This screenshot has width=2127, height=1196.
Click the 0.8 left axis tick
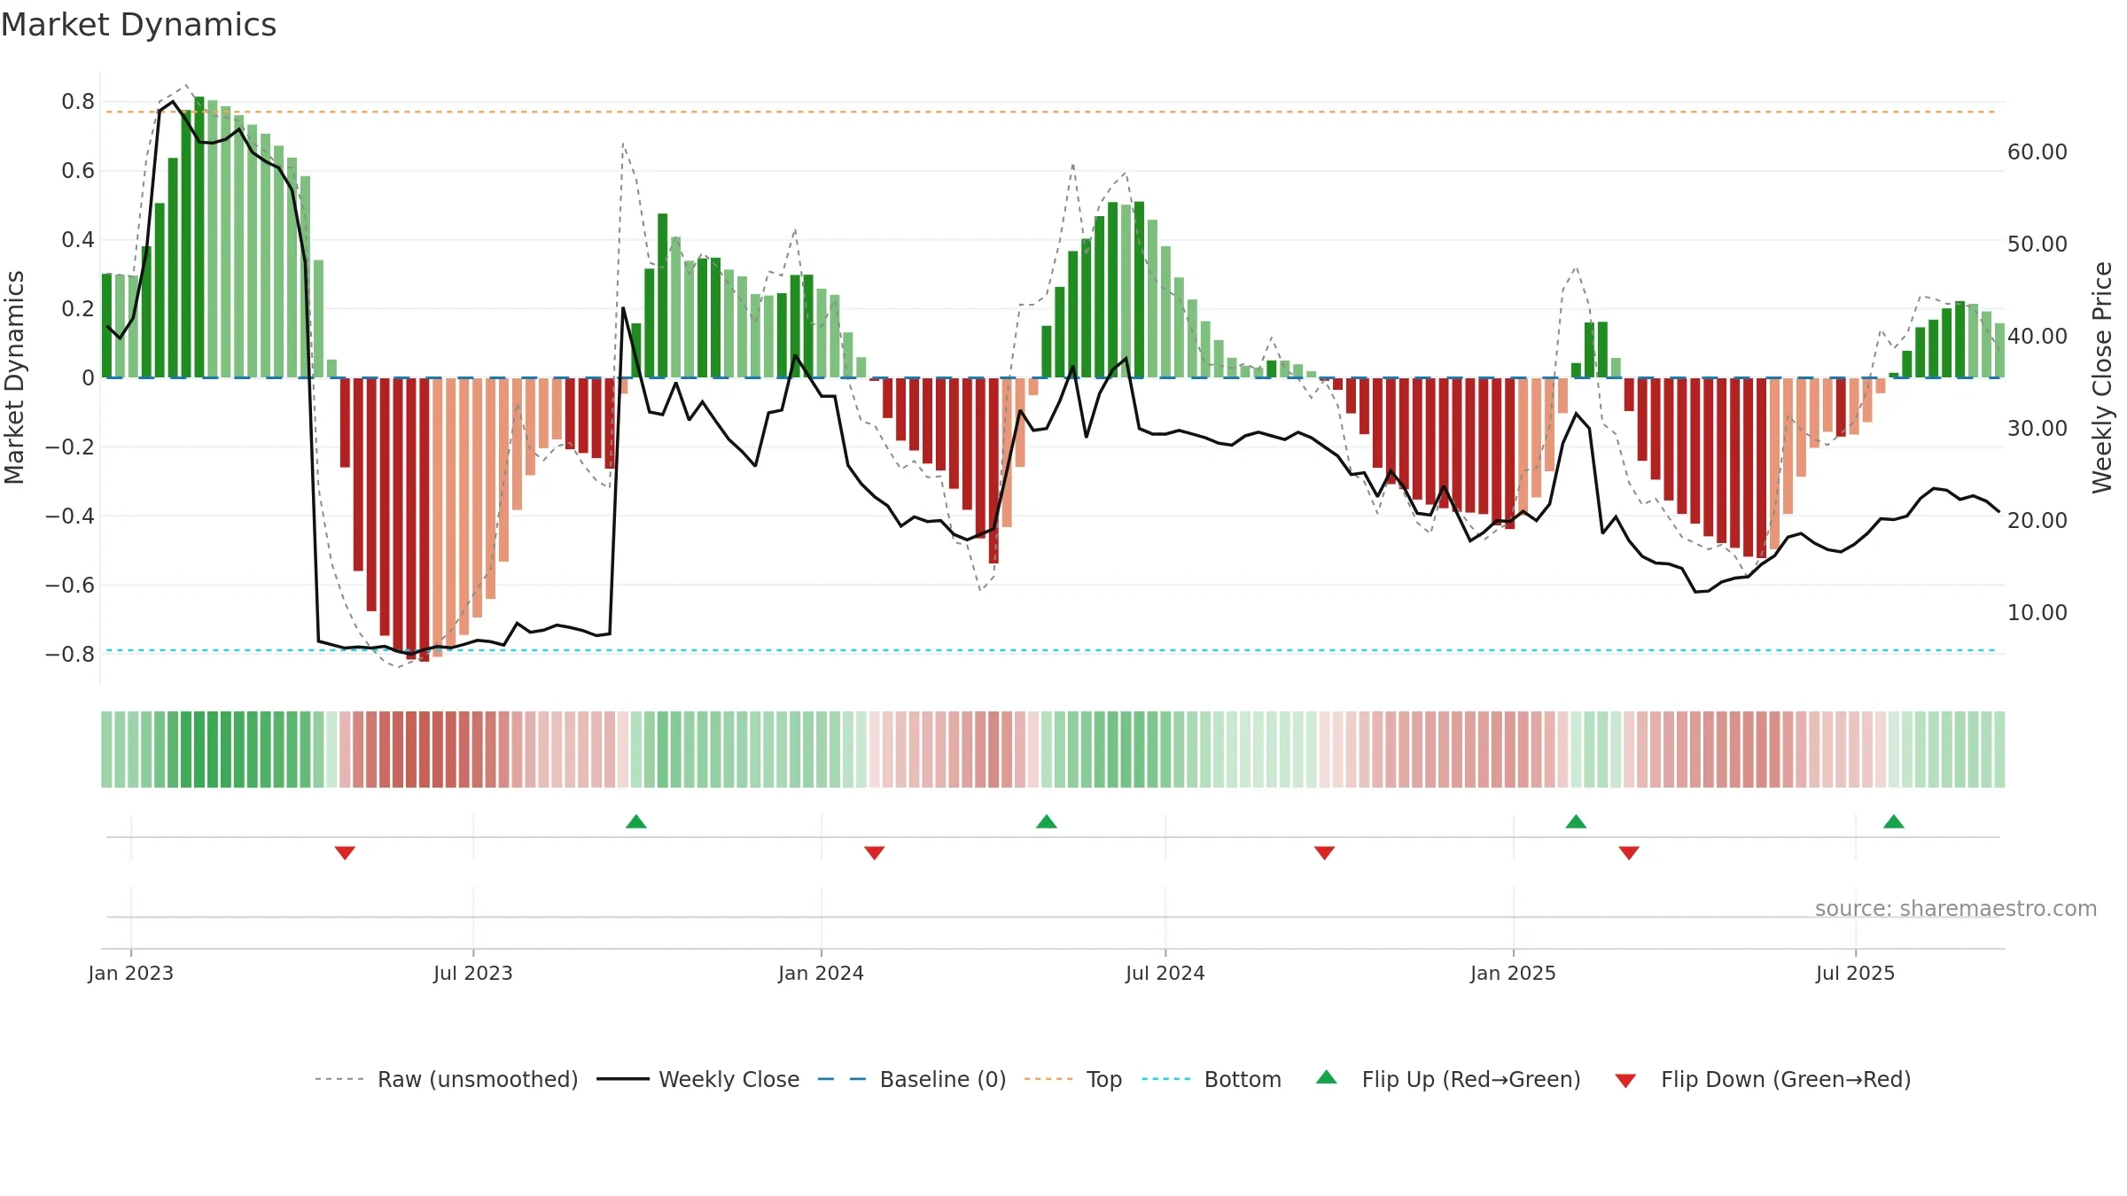tap(78, 102)
